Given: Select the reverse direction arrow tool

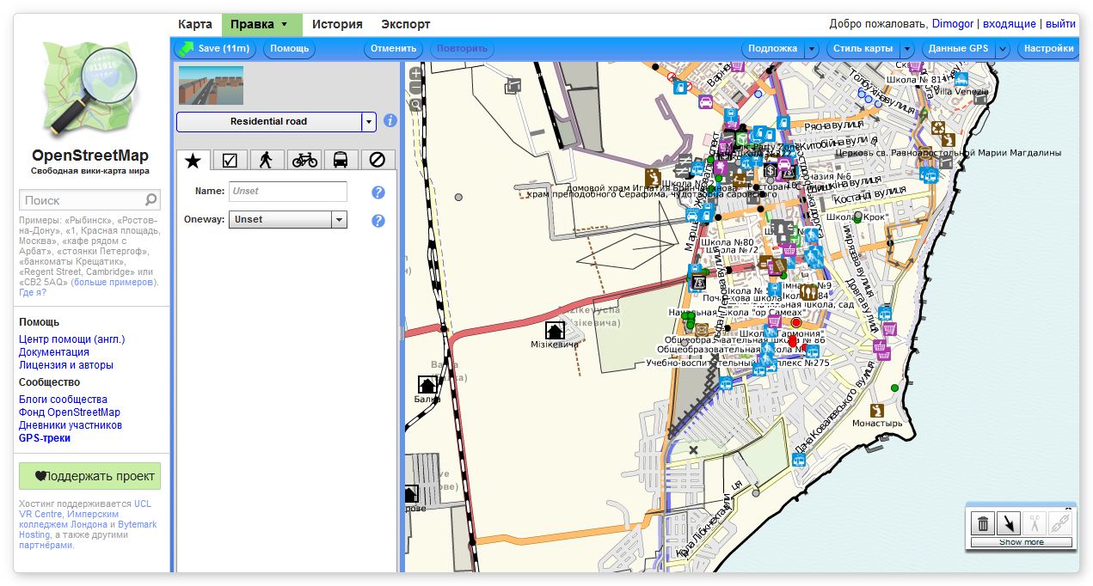Looking at the screenshot, I should tap(1010, 522).
